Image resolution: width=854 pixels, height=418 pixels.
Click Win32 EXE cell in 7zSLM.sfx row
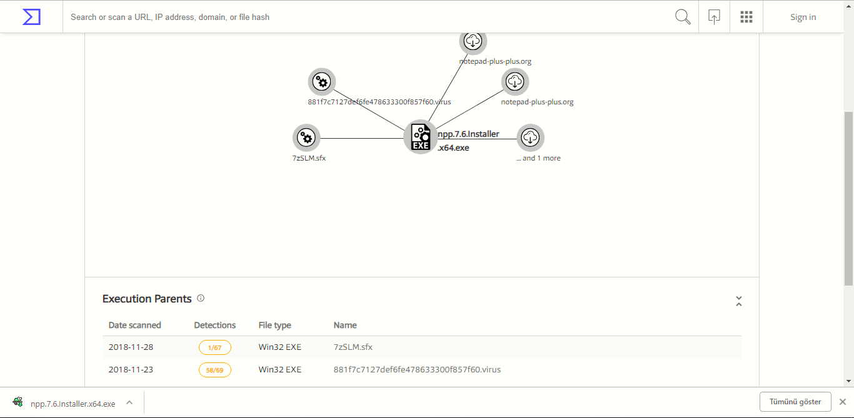pyautogui.click(x=280, y=347)
